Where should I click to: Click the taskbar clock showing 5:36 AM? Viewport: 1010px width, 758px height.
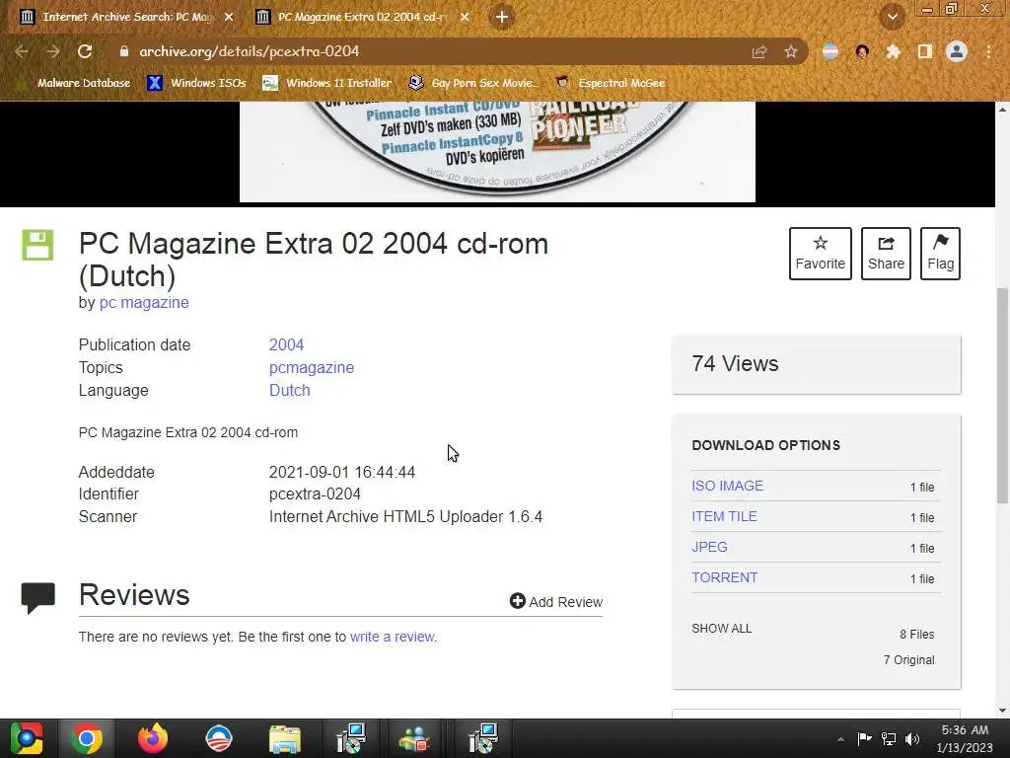point(965,738)
